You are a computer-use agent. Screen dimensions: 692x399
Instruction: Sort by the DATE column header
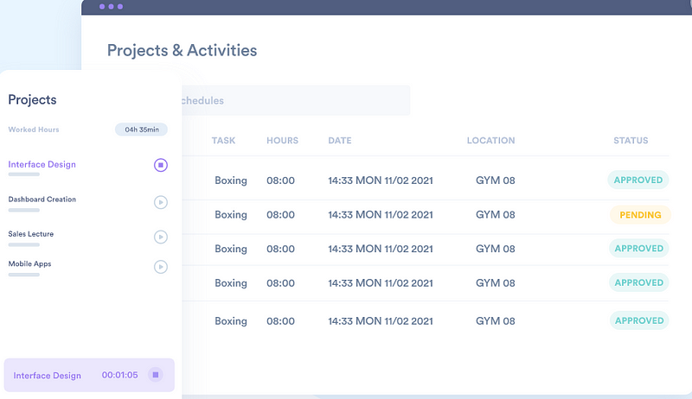(x=341, y=141)
